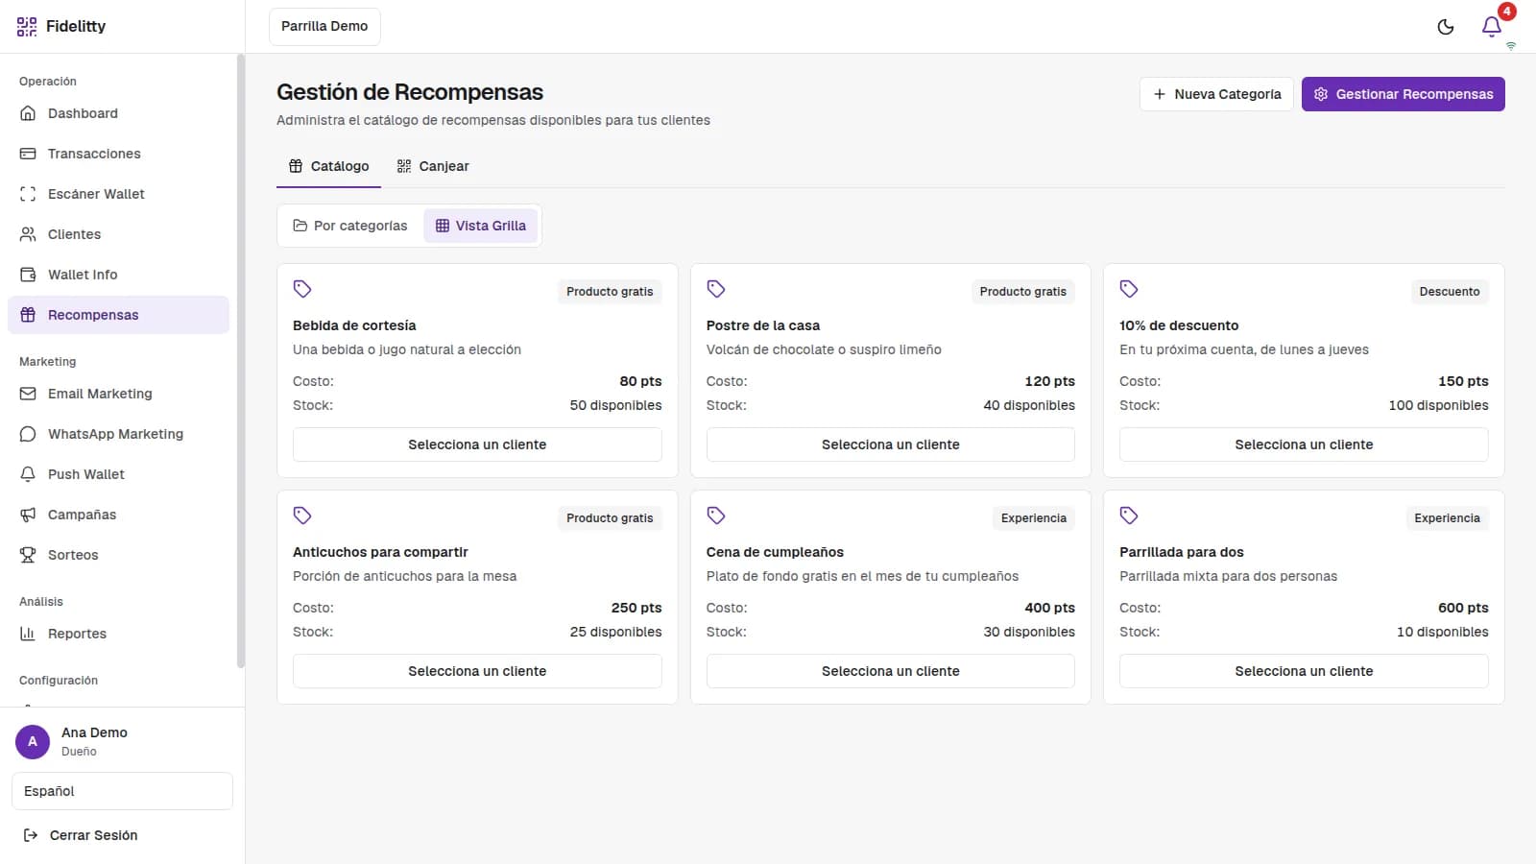Click Selecciona un cliente under Postre de la casa
Screen dimensions: 1536x864
[x=891, y=444]
